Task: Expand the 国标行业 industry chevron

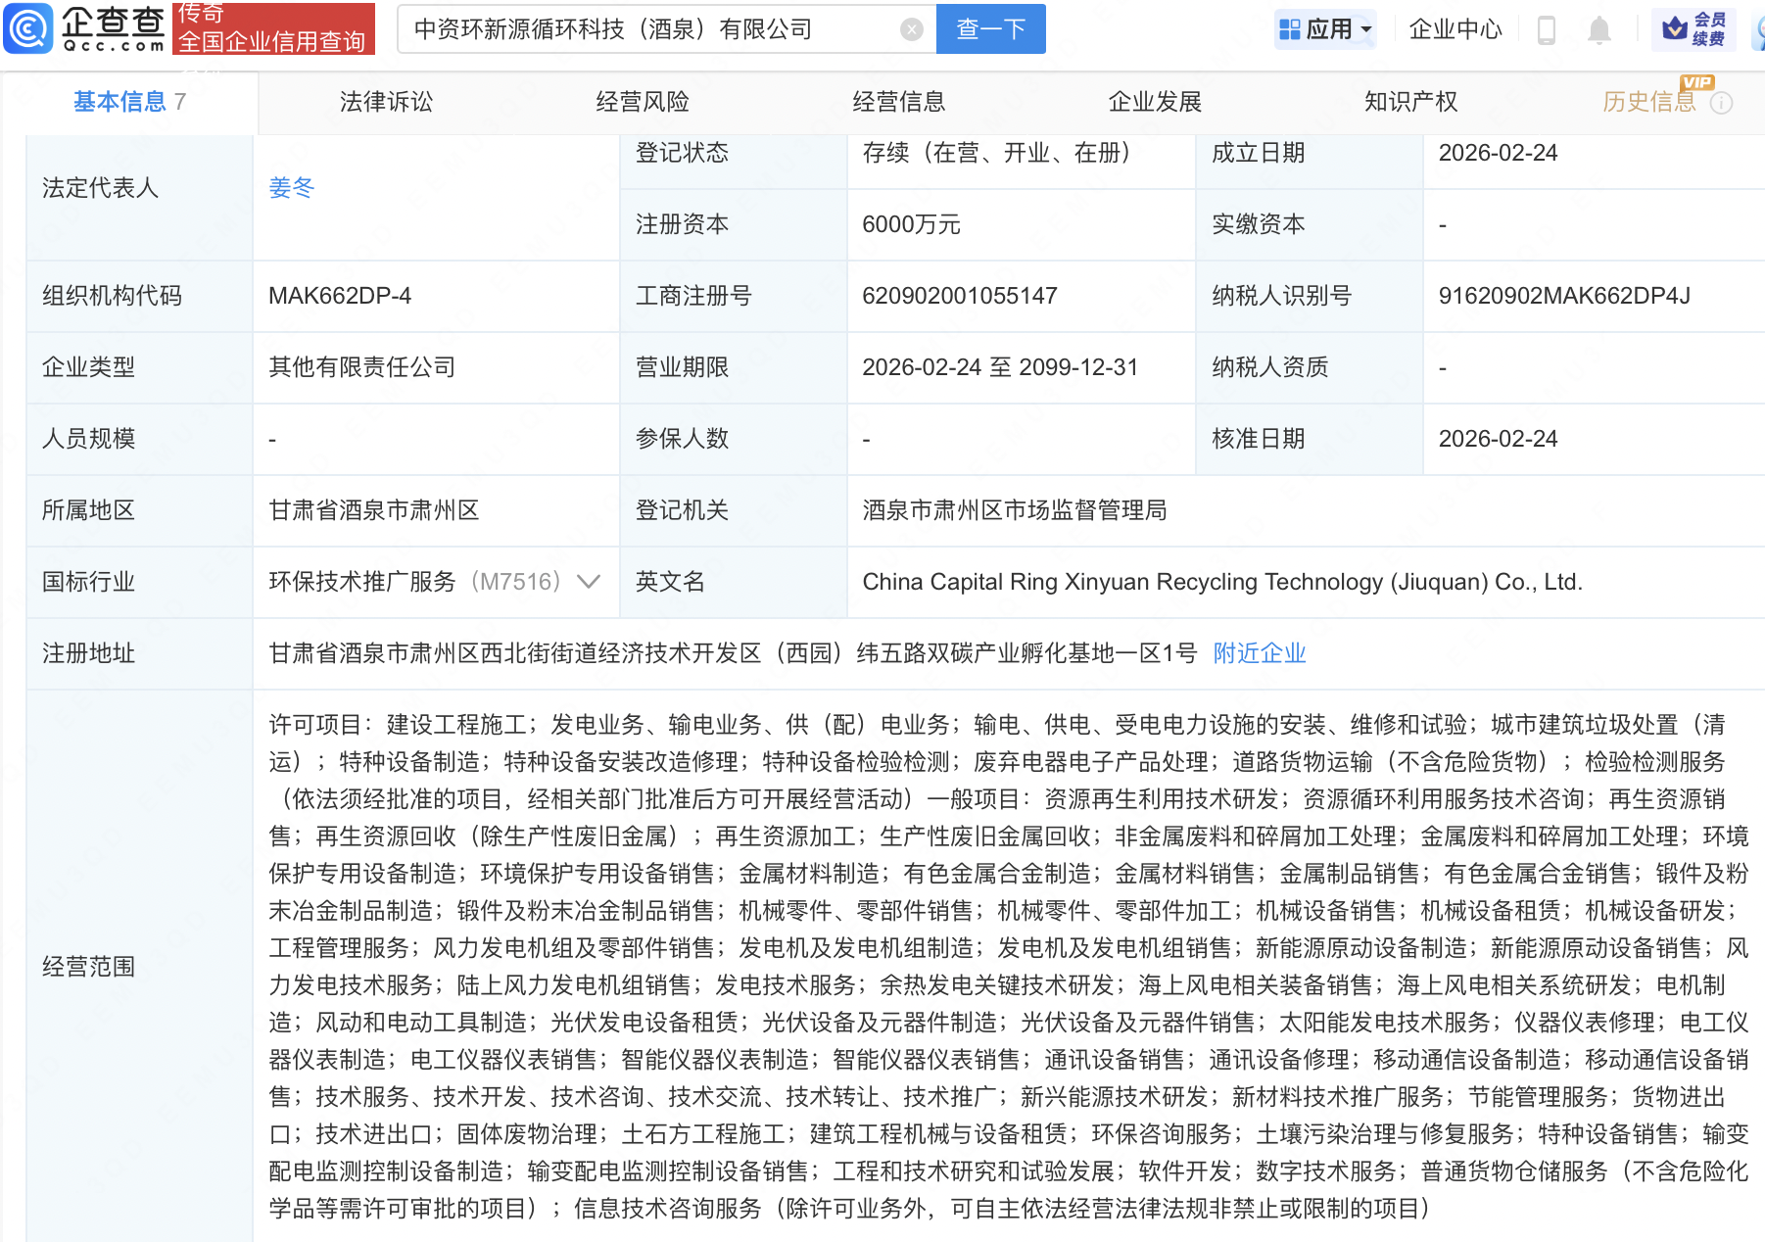Action: [589, 582]
